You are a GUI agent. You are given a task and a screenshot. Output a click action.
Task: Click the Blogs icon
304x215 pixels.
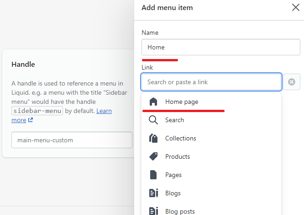pyautogui.click(x=153, y=193)
